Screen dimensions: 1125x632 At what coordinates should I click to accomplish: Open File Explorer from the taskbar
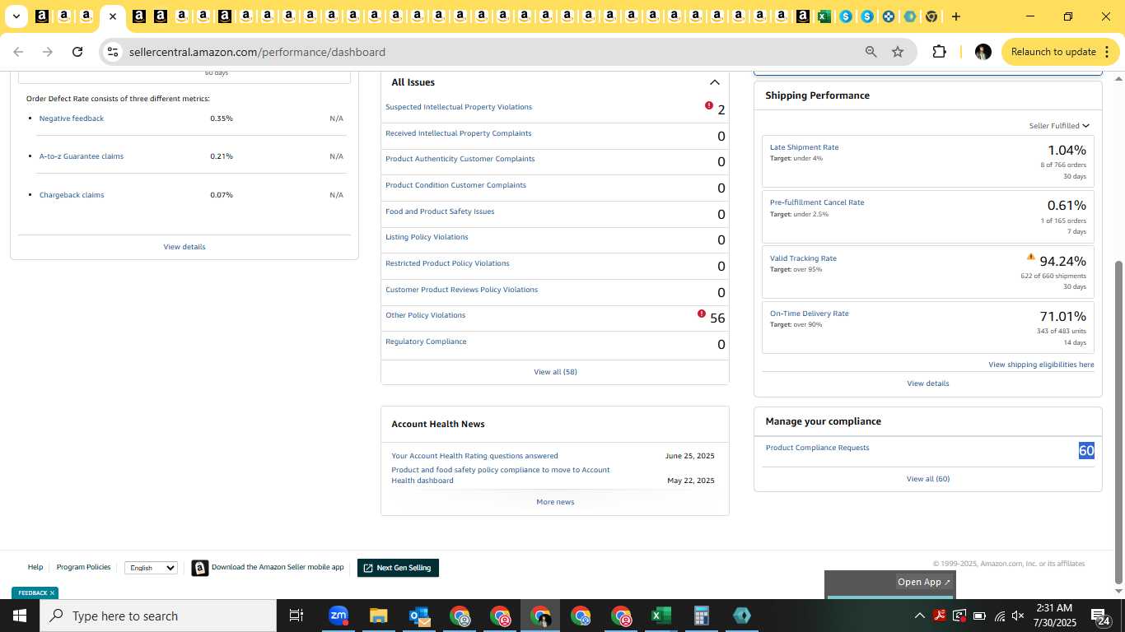[x=378, y=616]
